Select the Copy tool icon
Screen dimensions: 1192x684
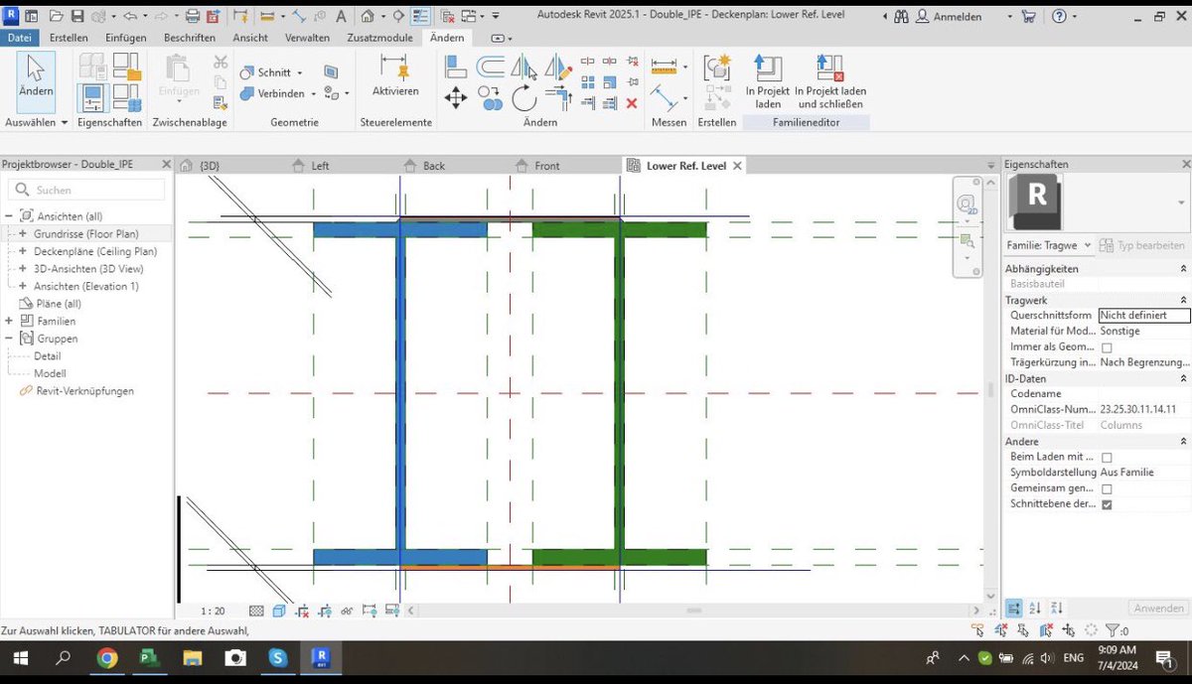(x=490, y=97)
